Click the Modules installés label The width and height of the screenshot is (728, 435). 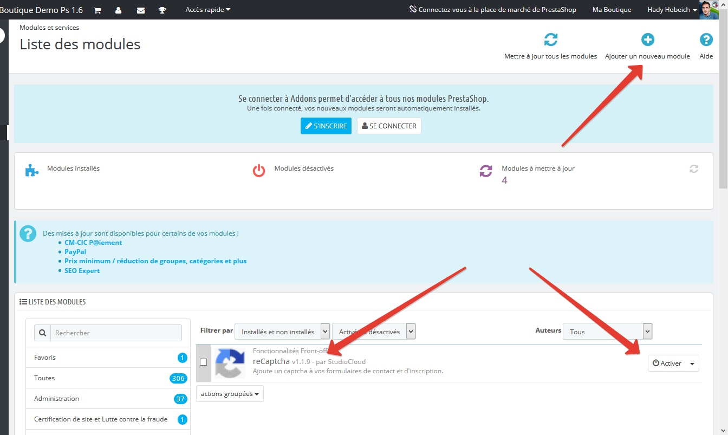coord(73,168)
